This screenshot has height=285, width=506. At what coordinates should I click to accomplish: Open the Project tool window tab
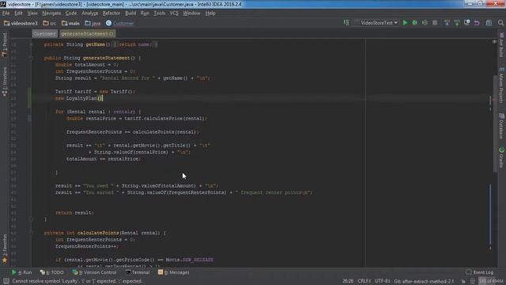[x=5, y=44]
